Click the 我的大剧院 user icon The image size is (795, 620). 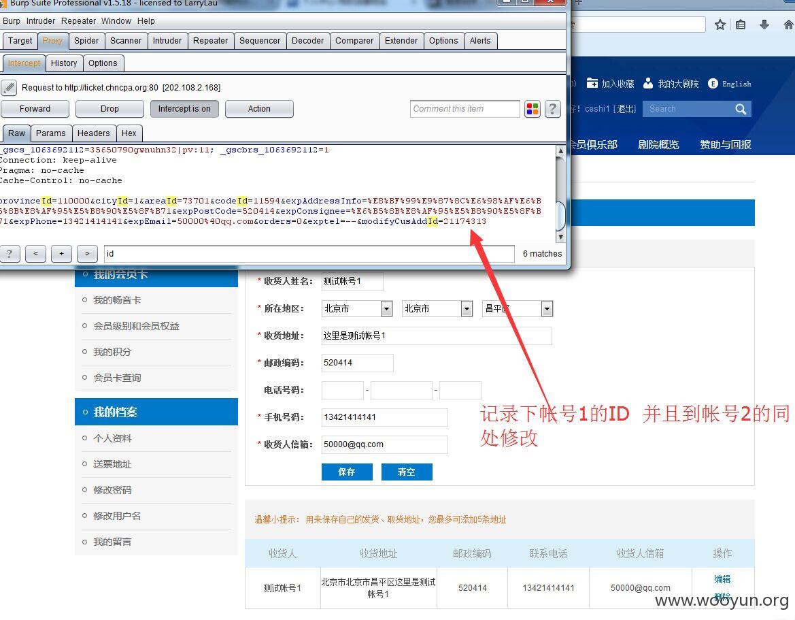coord(648,83)
